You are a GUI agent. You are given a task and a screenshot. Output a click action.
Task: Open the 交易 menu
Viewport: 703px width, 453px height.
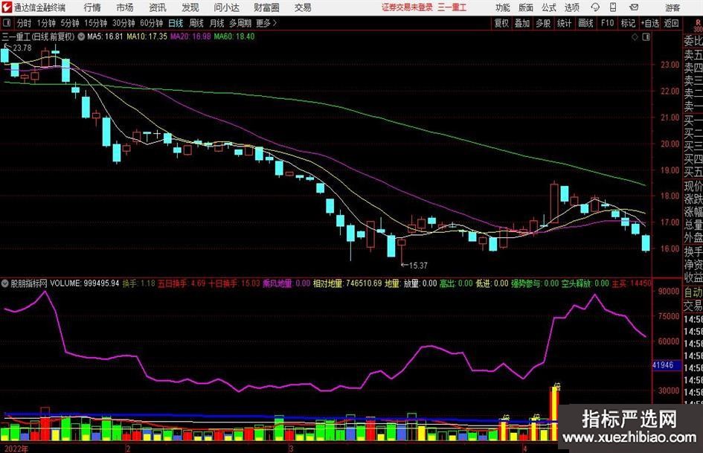303,7
